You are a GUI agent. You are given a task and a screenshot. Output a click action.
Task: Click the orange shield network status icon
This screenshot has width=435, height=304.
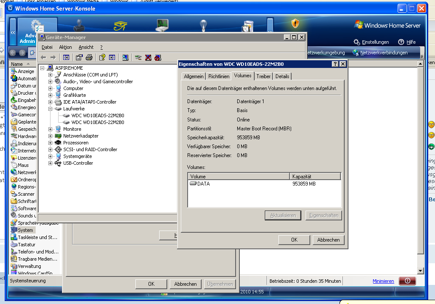coord(295,23)
